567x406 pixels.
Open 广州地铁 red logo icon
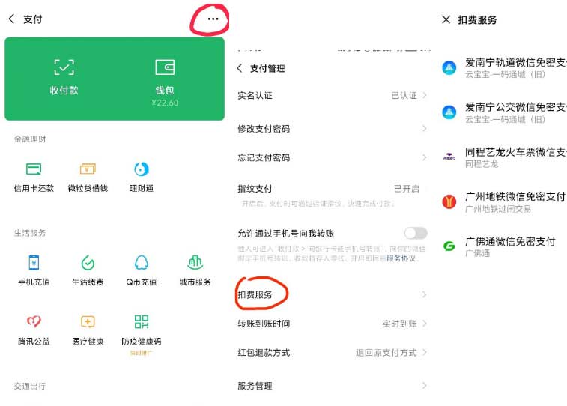[x=449, y=202]
